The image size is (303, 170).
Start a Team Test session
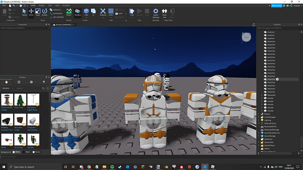[x=164, y=13]
